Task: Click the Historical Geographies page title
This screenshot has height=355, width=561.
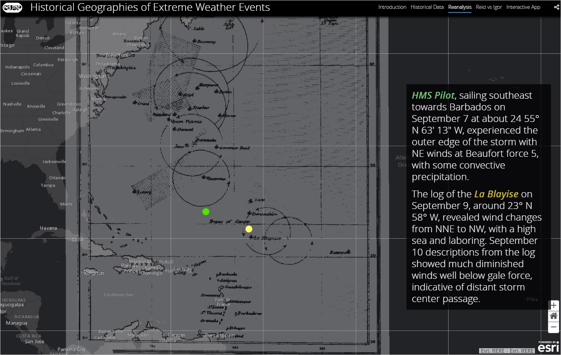Action: tap(150, 8)
